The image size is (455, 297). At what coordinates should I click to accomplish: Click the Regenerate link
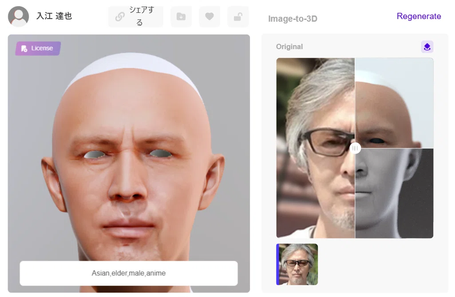click(419, 16)
